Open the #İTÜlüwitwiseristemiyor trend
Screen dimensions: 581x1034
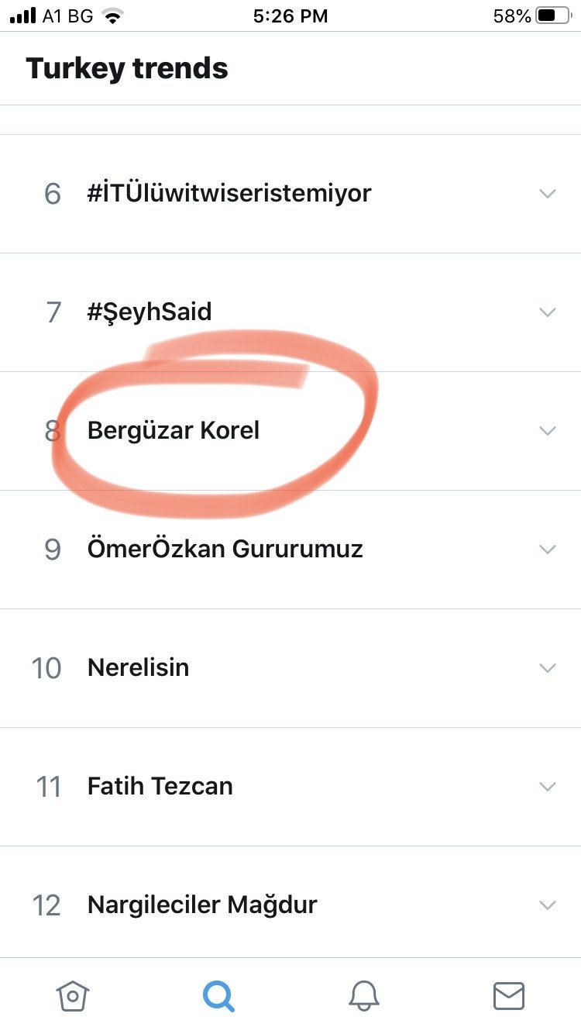229,193
